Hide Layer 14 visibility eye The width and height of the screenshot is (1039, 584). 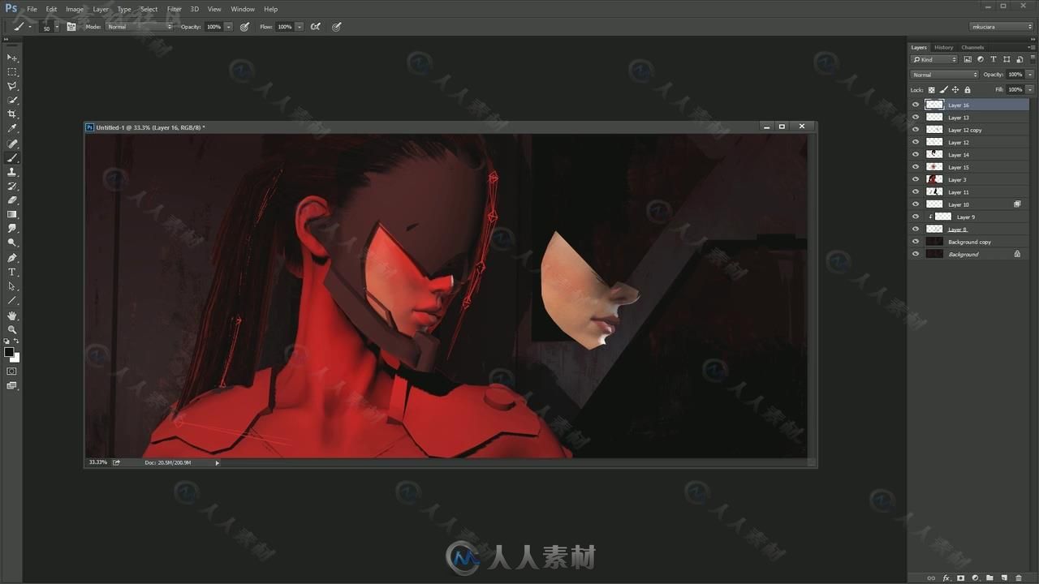(x=916, y=155)
